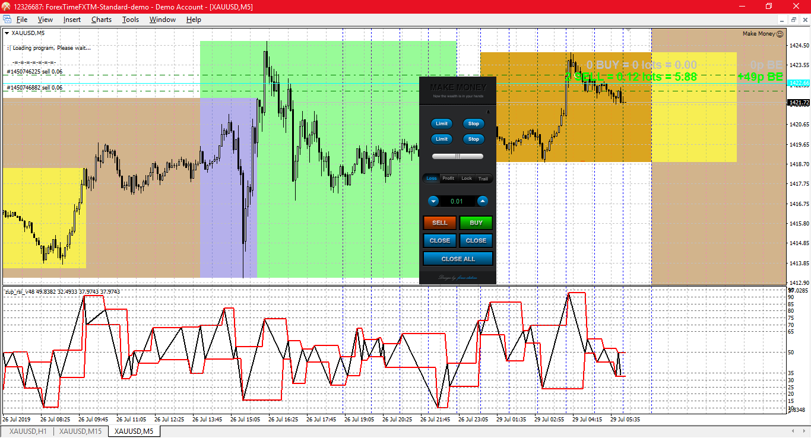The image size is (811, 438).
Task: Toggle the Loss mode in the trade panel
Action: (432, 178)
